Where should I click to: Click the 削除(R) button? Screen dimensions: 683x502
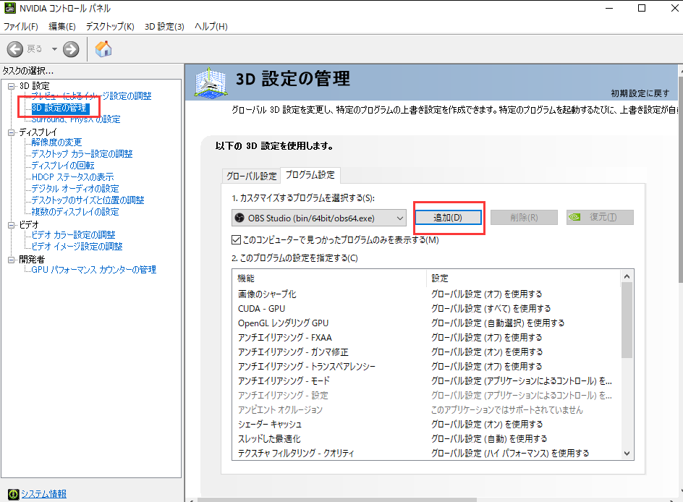[x=524, y=217]
